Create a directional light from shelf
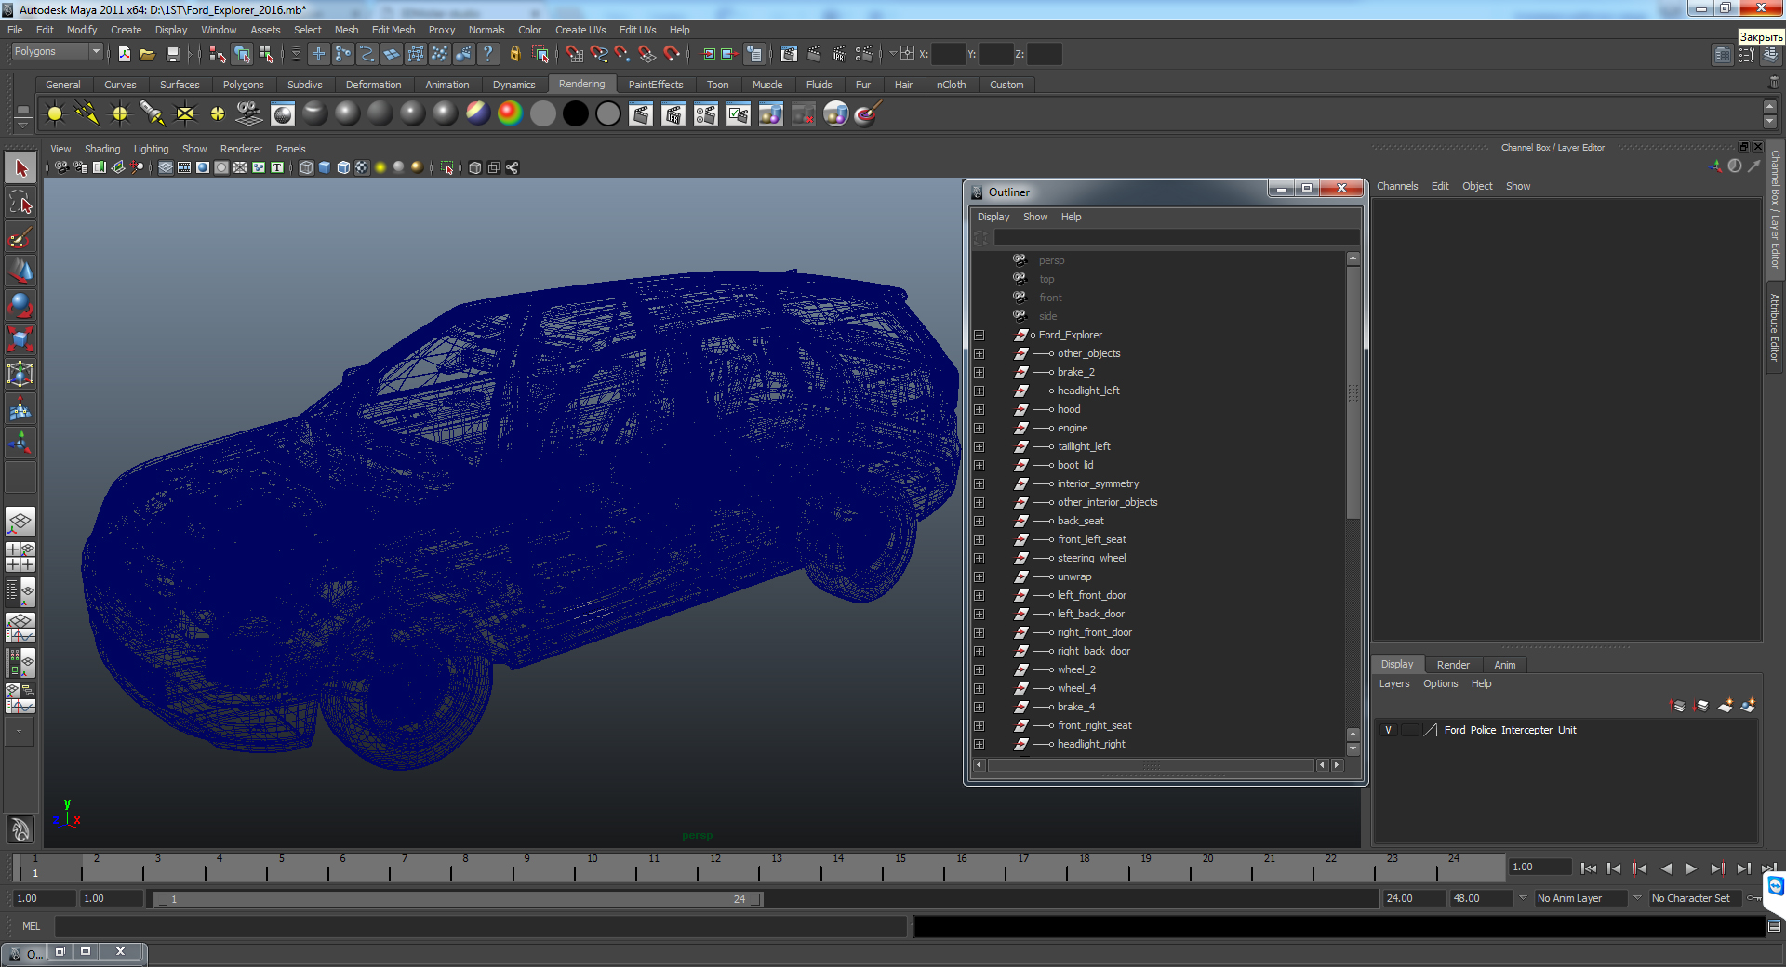Image resolution: width=1786 pixels, height=967 pixels. coord(87,113)
